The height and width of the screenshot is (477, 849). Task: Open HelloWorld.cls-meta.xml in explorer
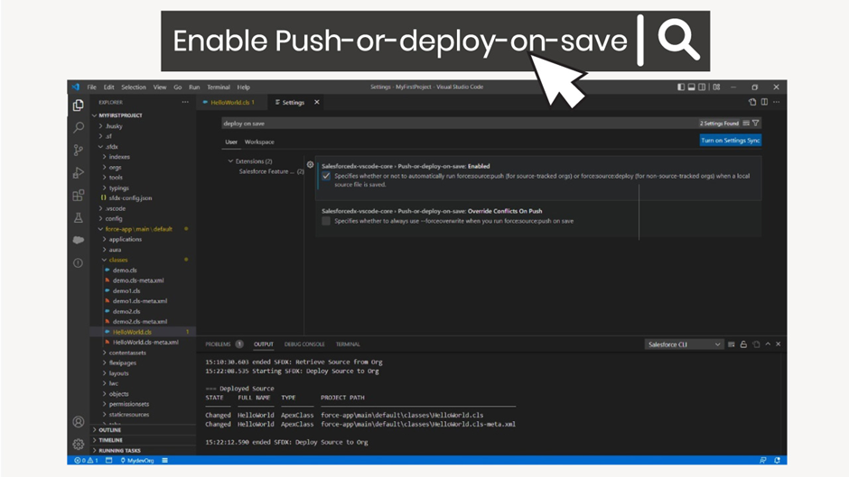pos(145,342)
